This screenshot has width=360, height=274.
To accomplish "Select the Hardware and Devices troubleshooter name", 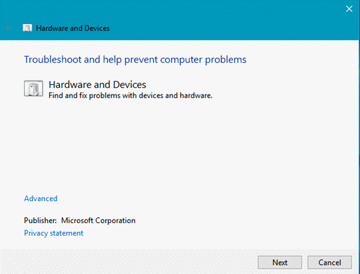I will click(97, 84).
